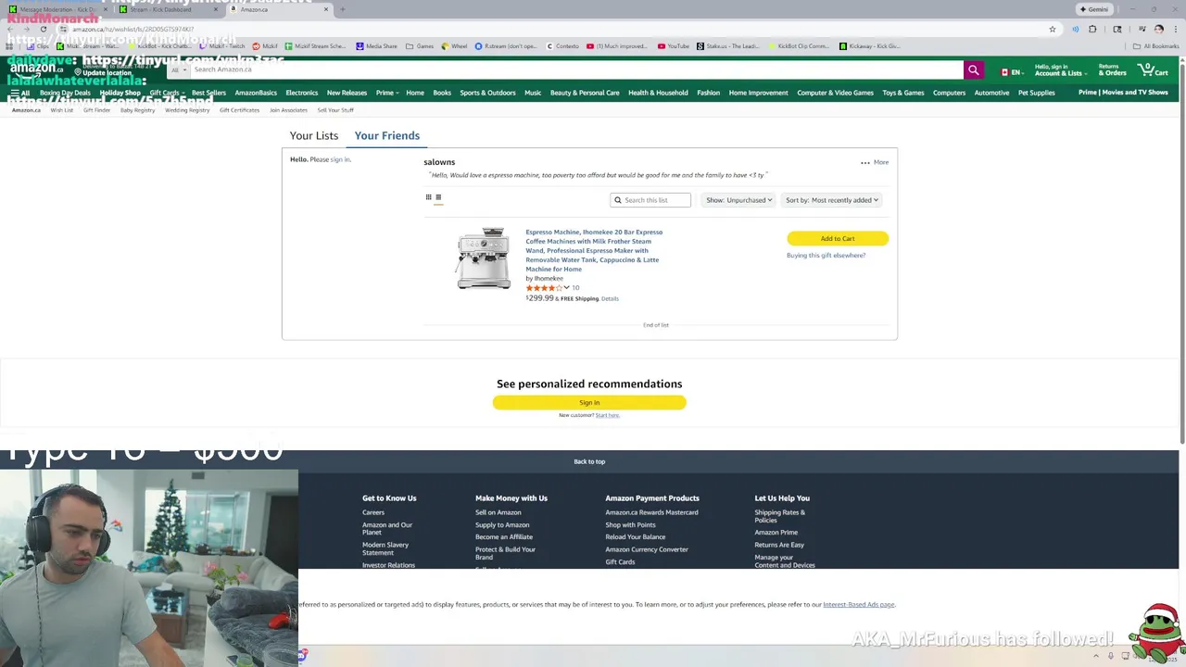Open the Mizkif Twitch bookmark

click(221, 45)
